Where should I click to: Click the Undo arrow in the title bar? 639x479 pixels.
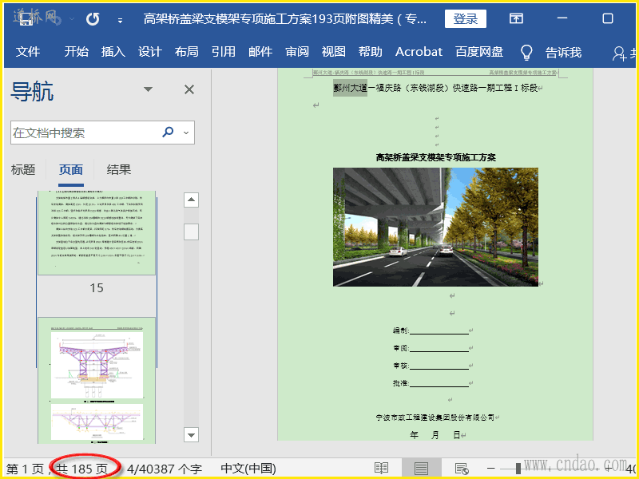(93, 18)
